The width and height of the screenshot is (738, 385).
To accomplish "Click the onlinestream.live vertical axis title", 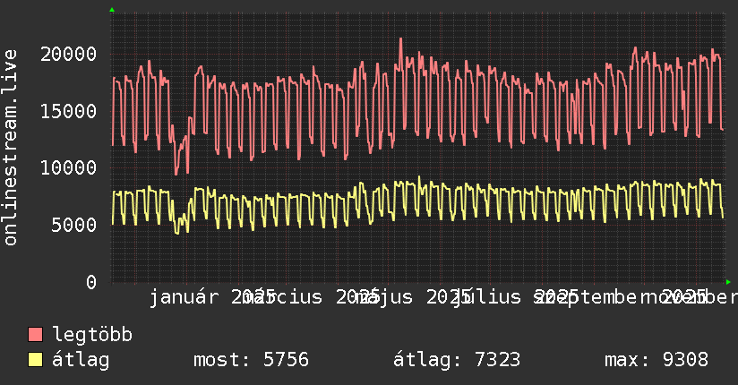I will click(10, 148).
